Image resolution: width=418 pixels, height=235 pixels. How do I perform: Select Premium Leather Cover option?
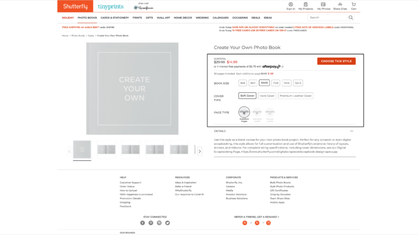click(x=296, y=96)
